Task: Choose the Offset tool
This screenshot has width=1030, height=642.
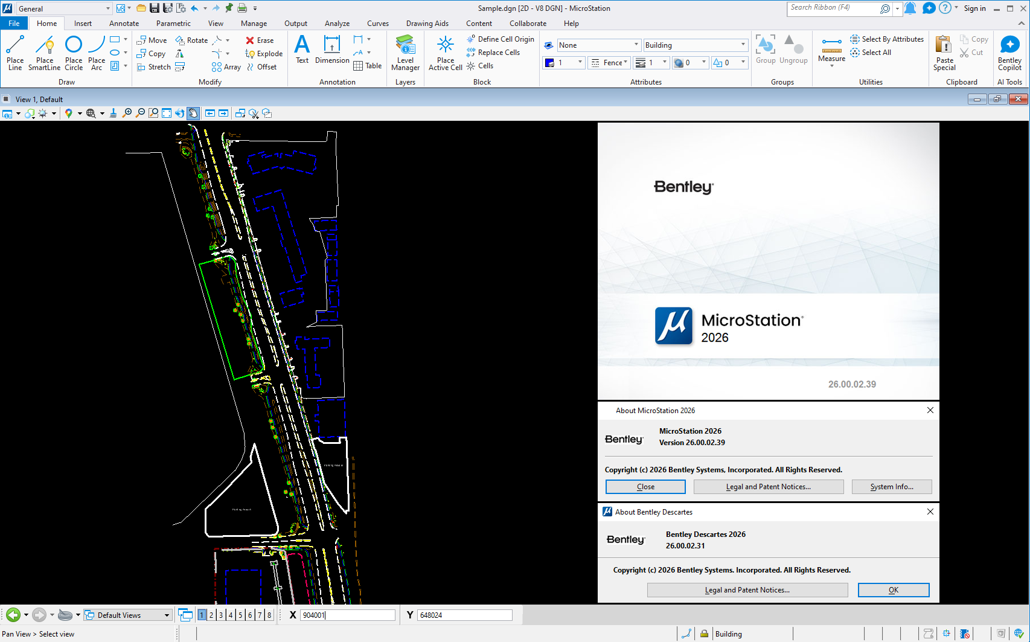Action: 261,66
